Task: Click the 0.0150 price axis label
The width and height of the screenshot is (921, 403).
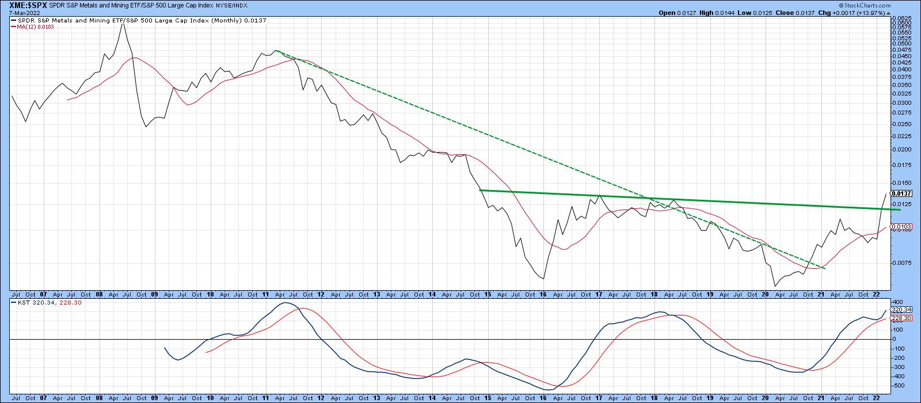Action: point(901,183)
